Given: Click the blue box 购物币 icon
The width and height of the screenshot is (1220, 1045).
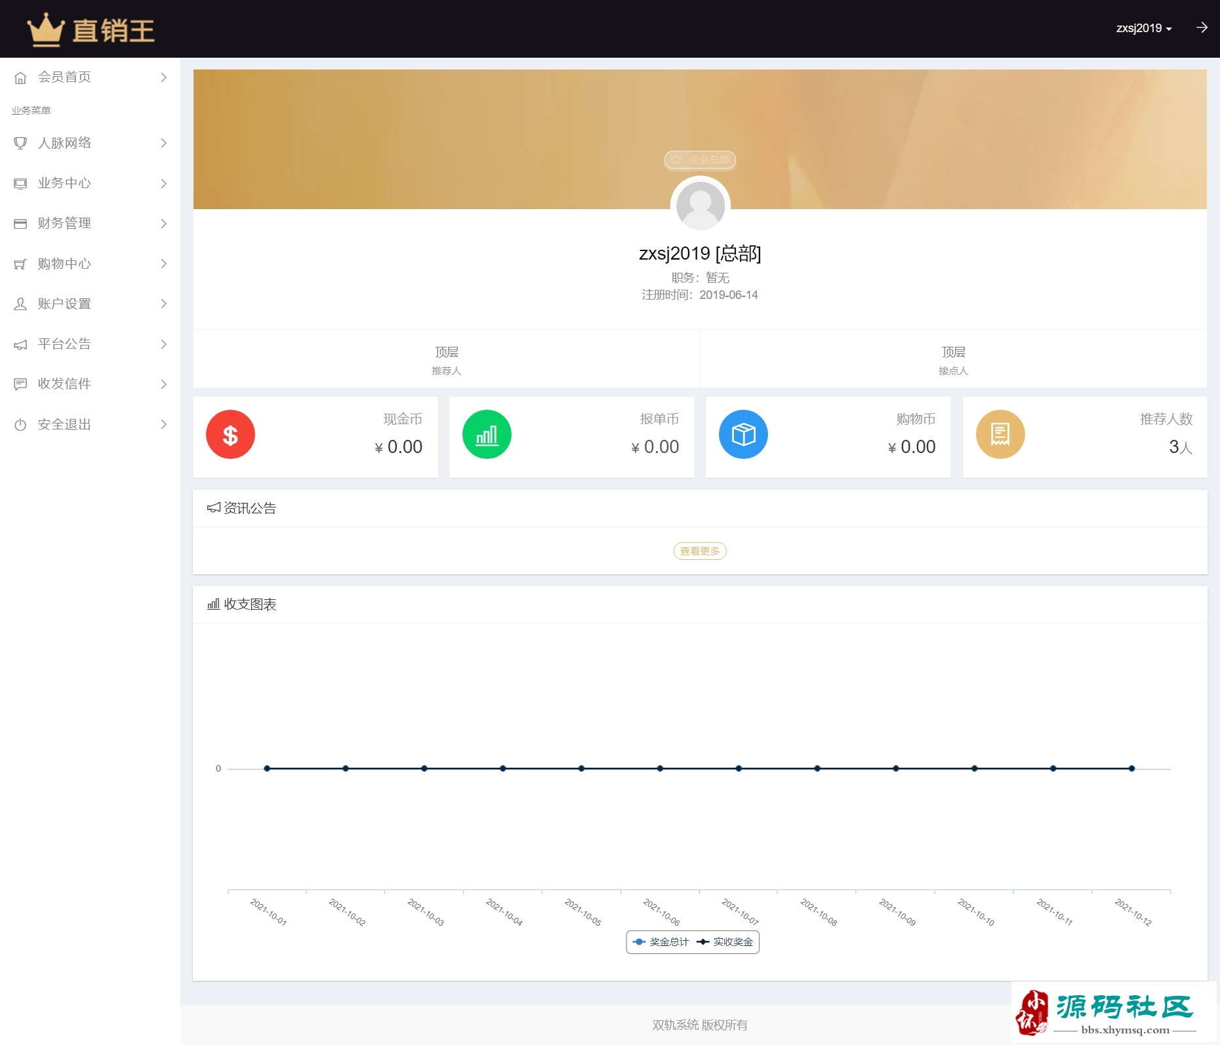Looking at the screenshot, I should click(743, 435).
